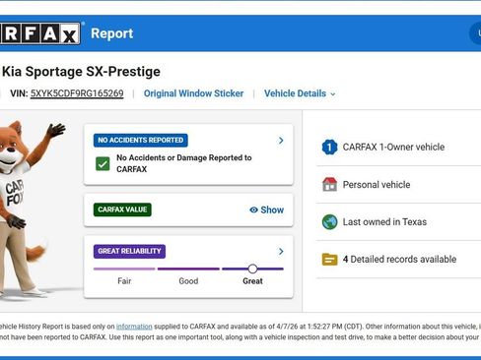Click the globe icon beside Last owned in Texas

[329, 222]
